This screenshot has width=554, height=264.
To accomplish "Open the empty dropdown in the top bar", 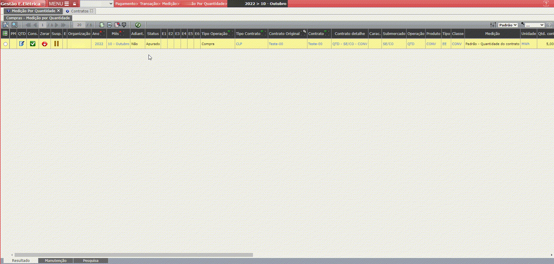I will click(x=97, y=4).
